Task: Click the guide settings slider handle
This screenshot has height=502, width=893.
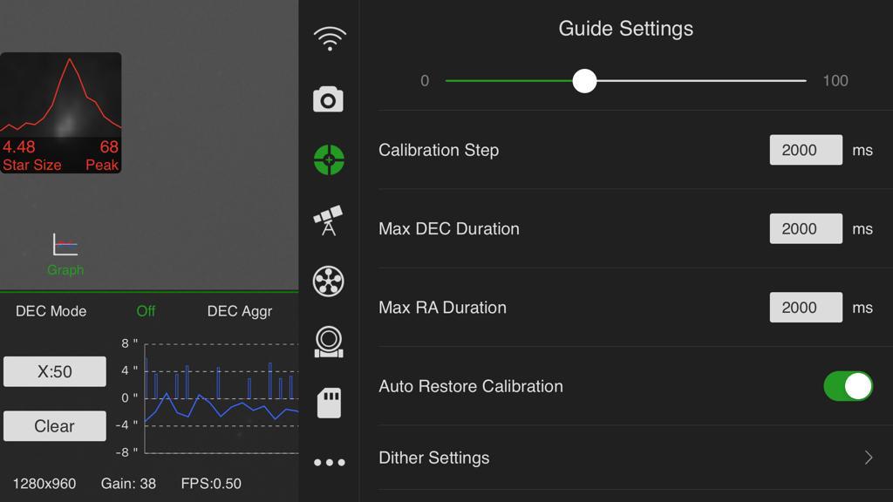Action: pos(584,81)
